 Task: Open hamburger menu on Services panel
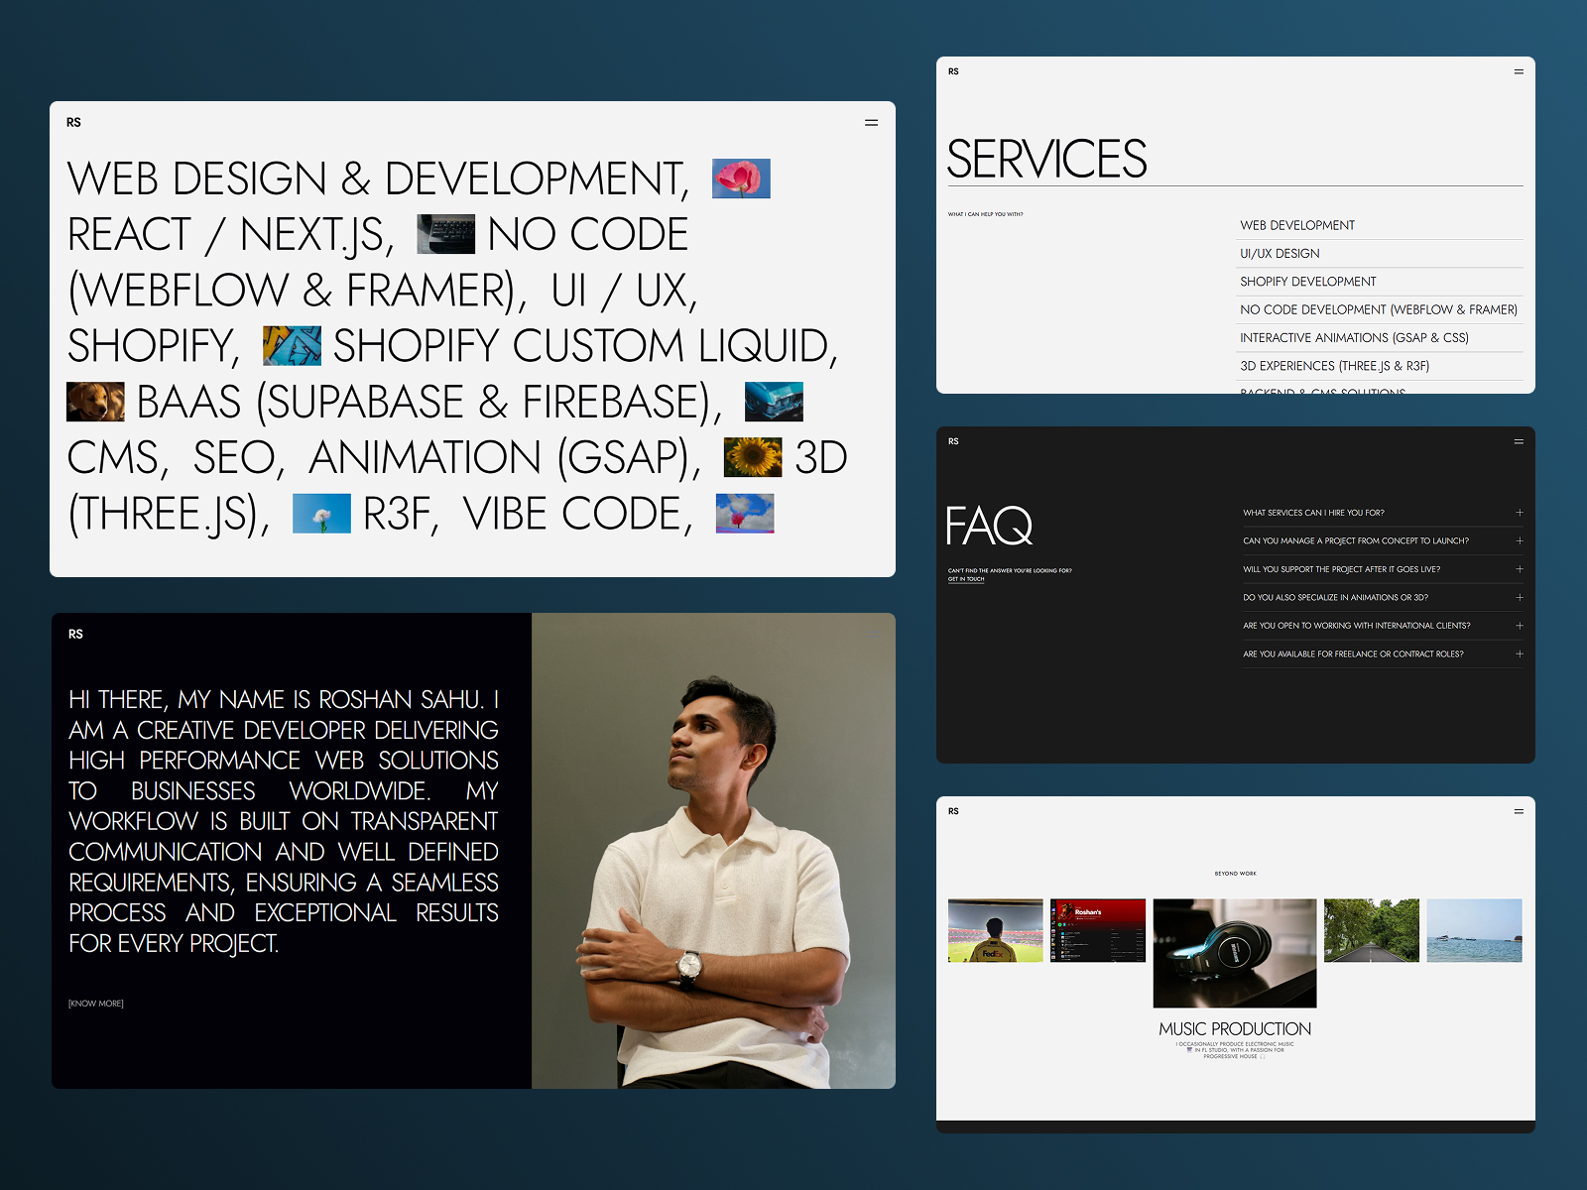point(1519,71)
